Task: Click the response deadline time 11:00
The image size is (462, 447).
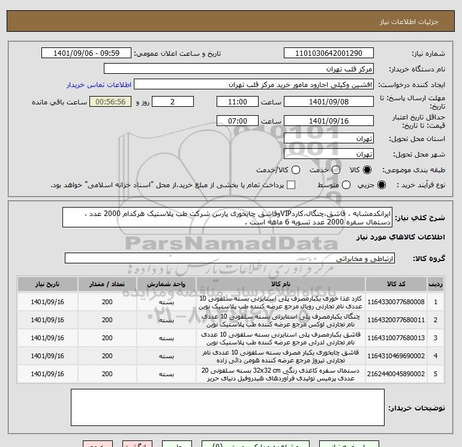Action: click(x=238, y=101)
